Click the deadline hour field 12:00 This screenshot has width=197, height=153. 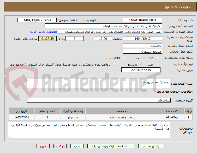click(103, 39)
